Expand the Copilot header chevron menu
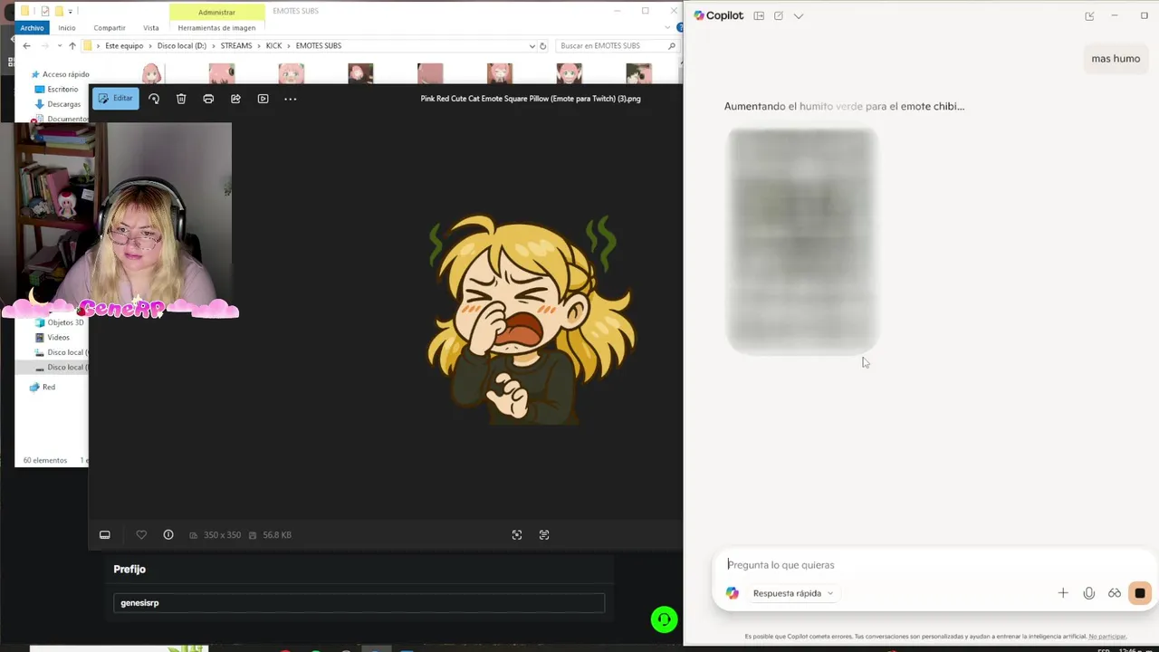The height and width of the screenshot is (652, 1159). coord(799,15)
